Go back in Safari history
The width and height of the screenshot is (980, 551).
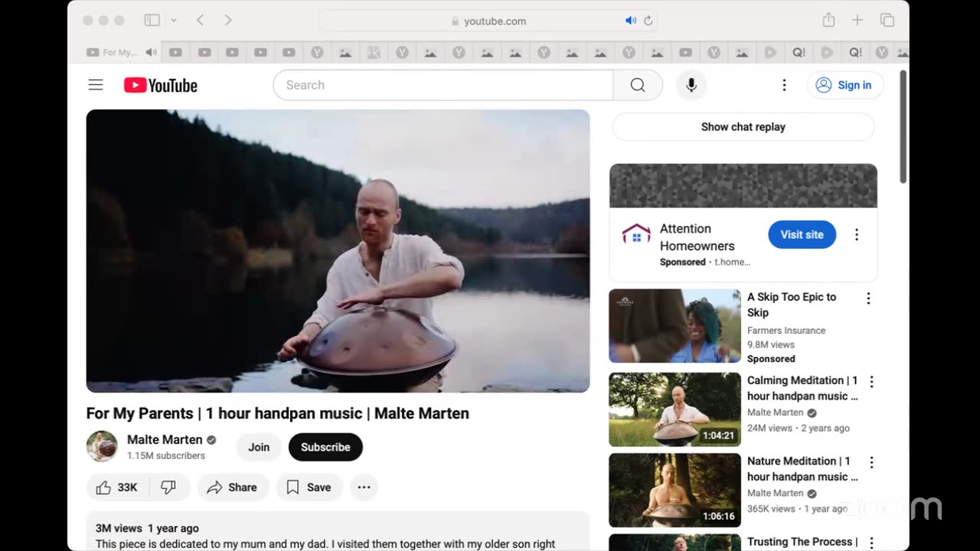(201, 21)
